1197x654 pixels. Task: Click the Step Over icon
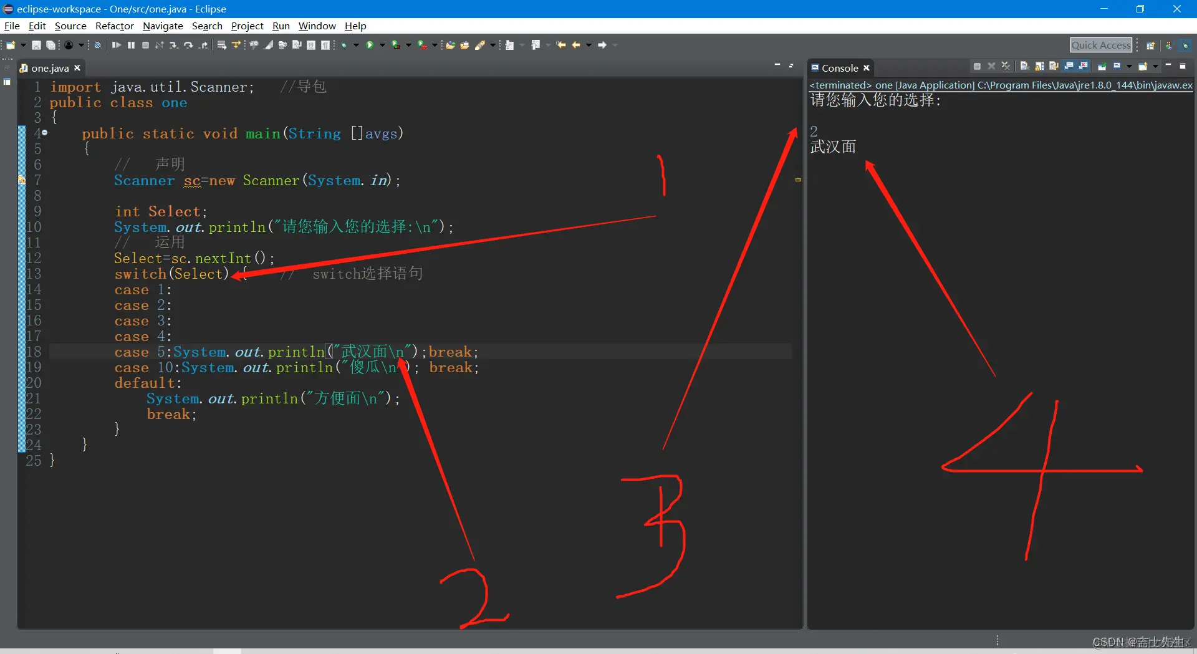click(x=188, y=45)
